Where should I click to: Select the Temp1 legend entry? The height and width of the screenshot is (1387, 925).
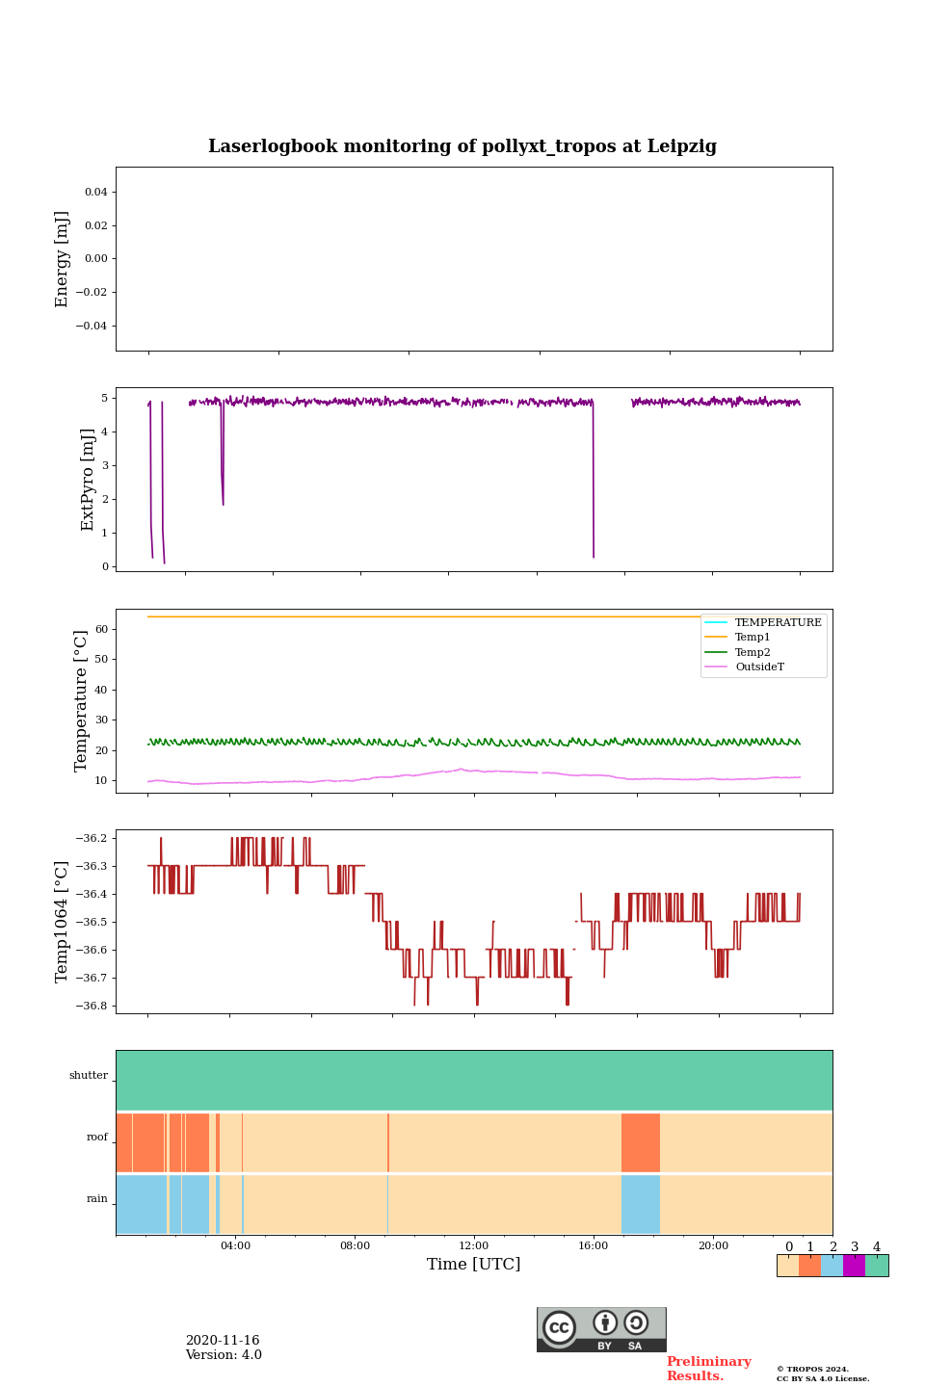coord(752,638)
